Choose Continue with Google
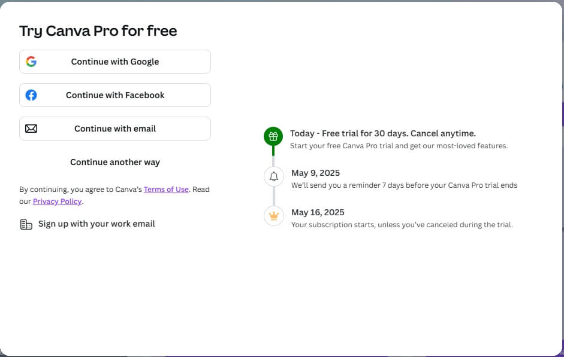564x357 pixels. click(115, 62)
